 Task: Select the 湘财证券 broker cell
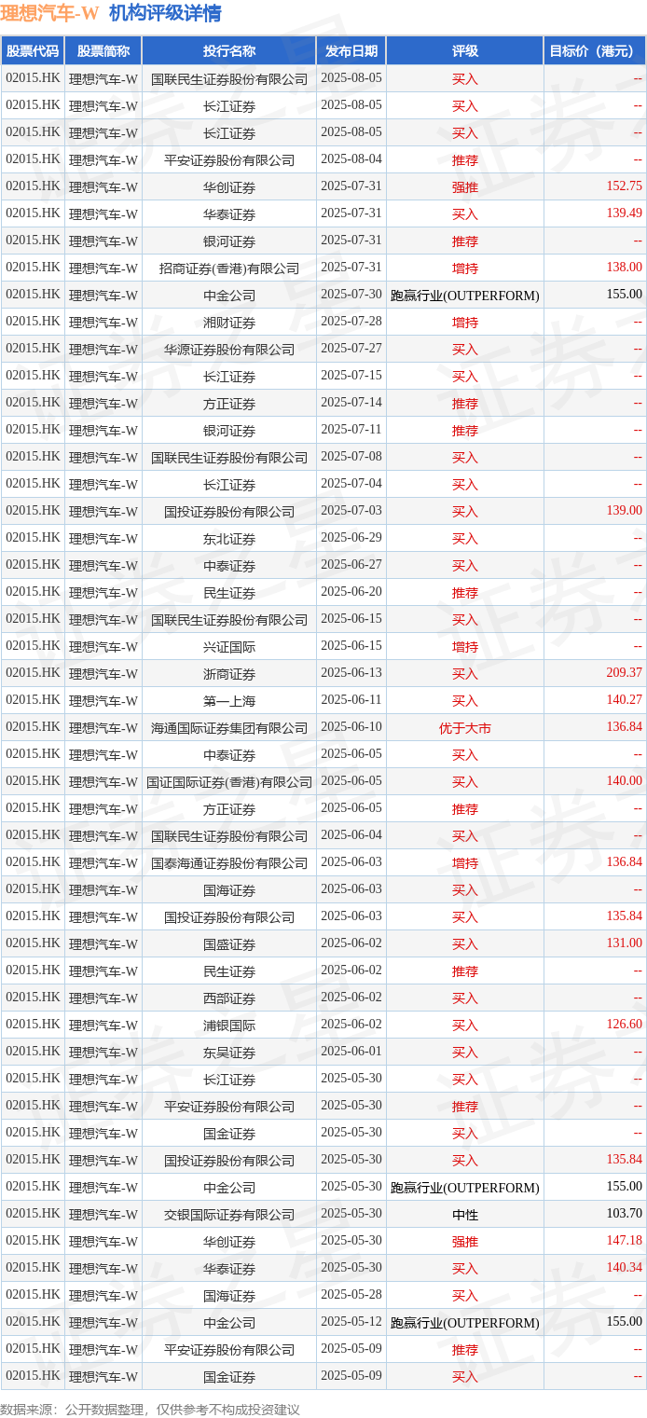(x=229, y=323)
